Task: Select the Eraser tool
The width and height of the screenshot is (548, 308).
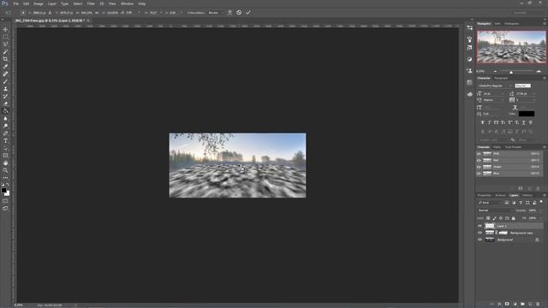Action: point(5,104)
